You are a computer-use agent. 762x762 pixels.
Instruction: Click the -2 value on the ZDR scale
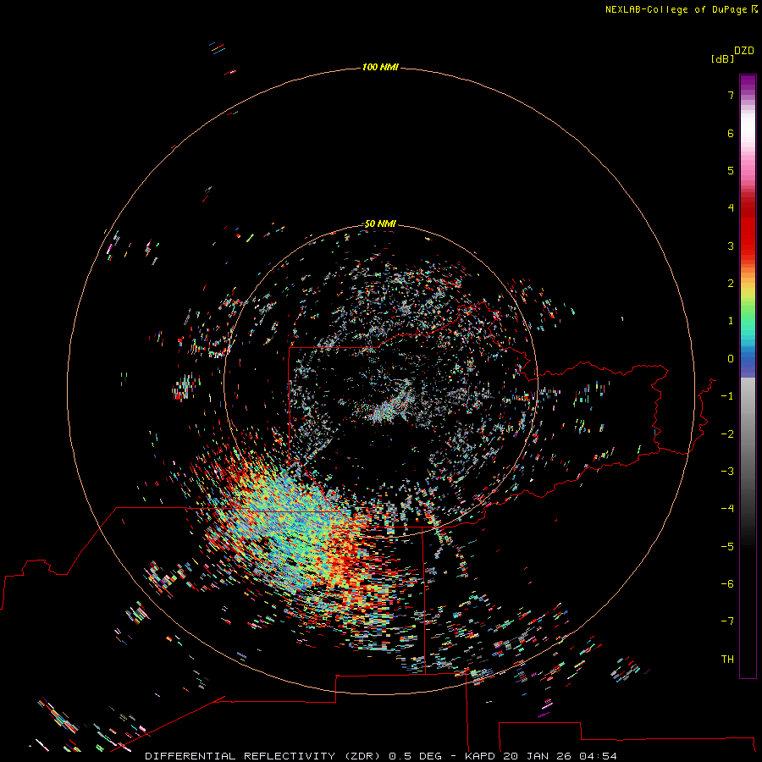pyautogui.click(x=727, y=434)
